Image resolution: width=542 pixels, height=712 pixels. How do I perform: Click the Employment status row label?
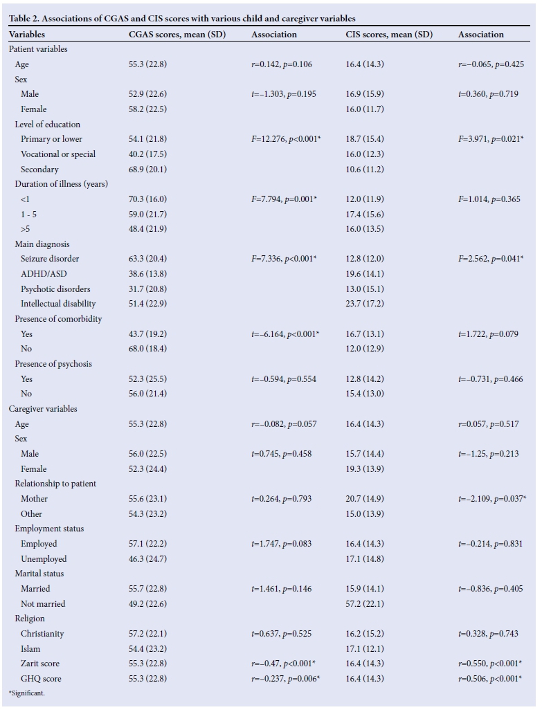(49, 529)
